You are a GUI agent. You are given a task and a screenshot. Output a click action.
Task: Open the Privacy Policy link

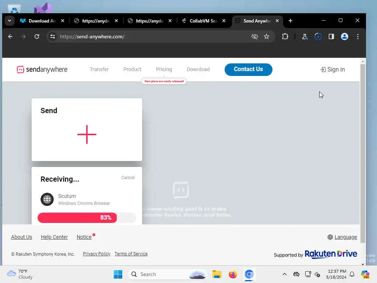click(96, 254)
